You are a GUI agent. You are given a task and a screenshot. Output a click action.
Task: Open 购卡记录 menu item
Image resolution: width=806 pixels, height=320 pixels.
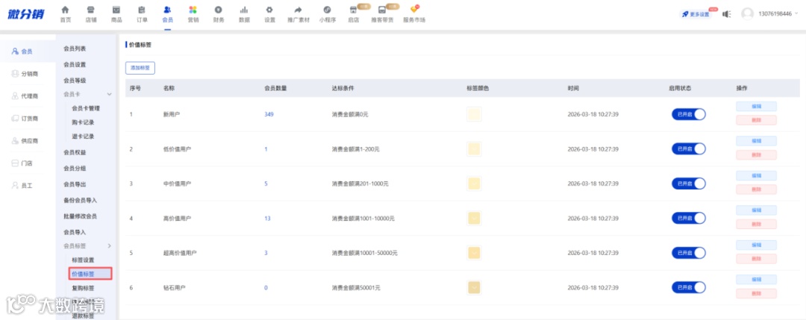[x=84, y=122]
